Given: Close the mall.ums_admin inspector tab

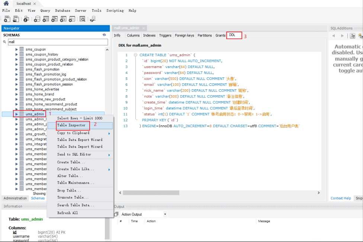Looking at the screenshot, I should coord(144,28).
